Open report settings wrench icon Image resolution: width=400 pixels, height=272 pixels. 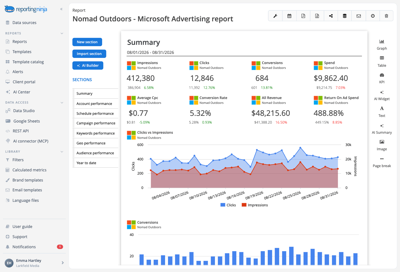tap(275, 16)
